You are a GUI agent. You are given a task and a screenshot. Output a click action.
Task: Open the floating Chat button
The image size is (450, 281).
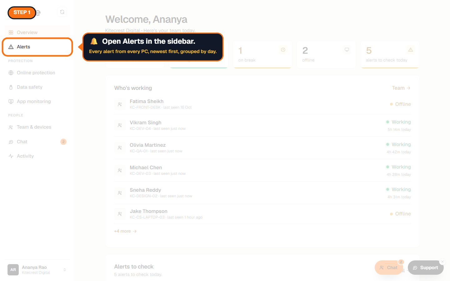[388, 268]
